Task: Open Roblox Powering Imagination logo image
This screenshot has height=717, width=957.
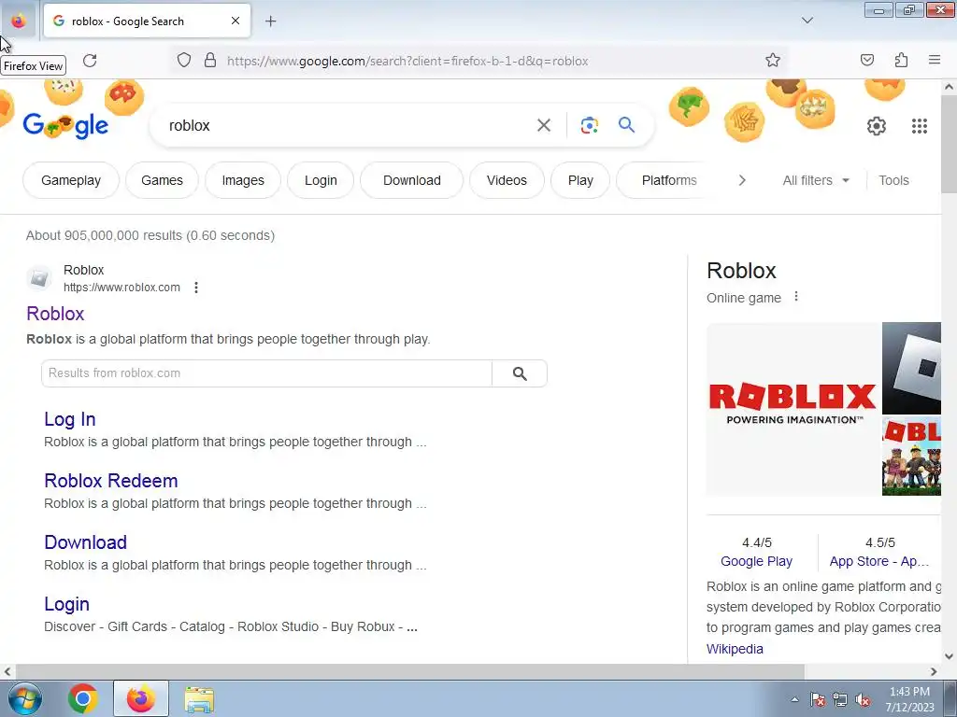Action: click(793, 409)
